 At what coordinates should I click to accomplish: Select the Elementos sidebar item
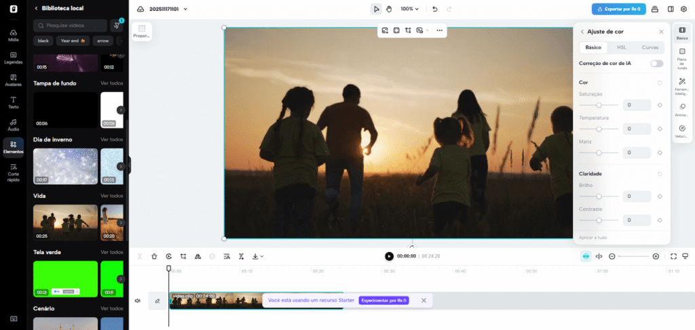(x=14, y=147)
